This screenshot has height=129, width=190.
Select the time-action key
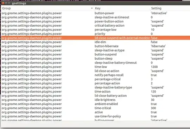tap(102, 91)
